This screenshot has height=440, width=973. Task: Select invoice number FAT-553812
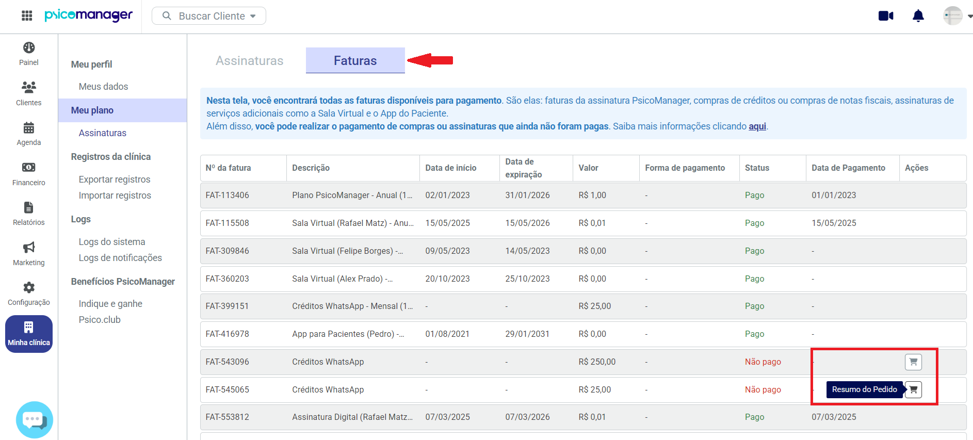[x=227, y=417]
